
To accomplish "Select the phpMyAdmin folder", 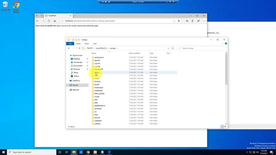I will (x=100, y=105).
